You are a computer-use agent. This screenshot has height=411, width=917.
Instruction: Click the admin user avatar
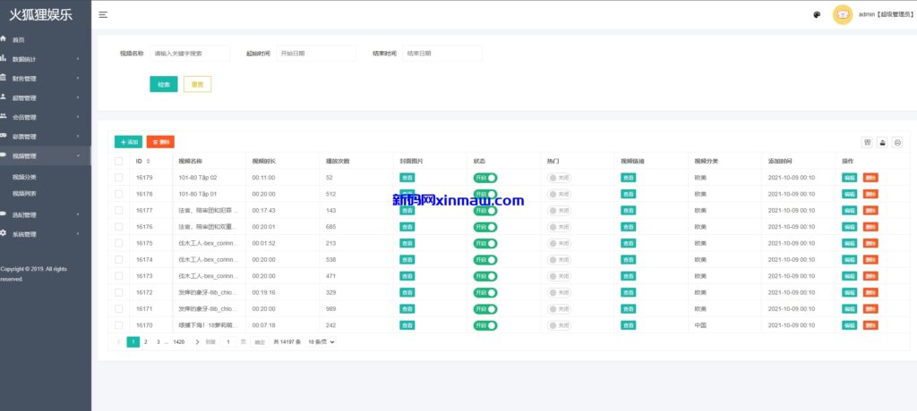(842, 14)
